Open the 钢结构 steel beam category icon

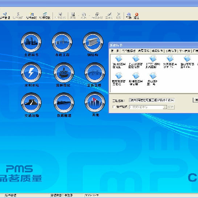click(93, 42)
